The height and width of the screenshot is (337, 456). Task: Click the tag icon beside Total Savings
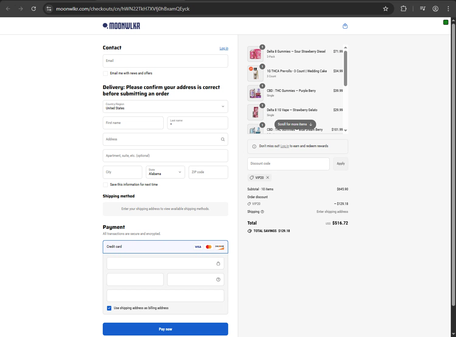tap(250, 231)
